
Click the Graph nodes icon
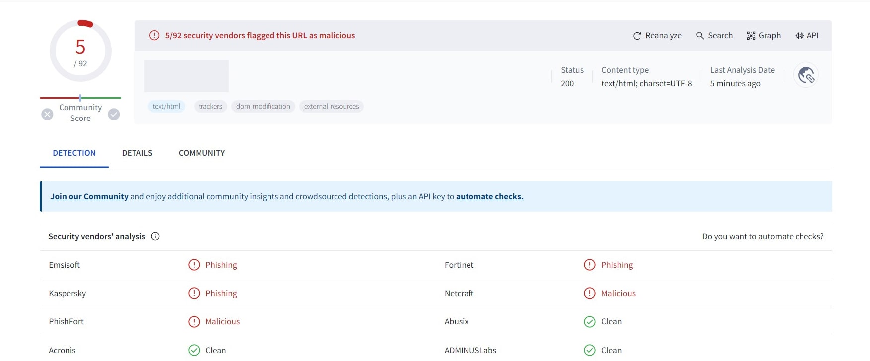coord(751,36)
